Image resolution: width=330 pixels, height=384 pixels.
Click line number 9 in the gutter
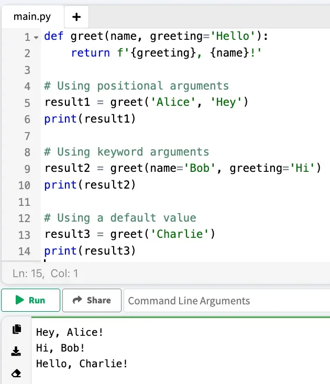click(x=27, y=169)
